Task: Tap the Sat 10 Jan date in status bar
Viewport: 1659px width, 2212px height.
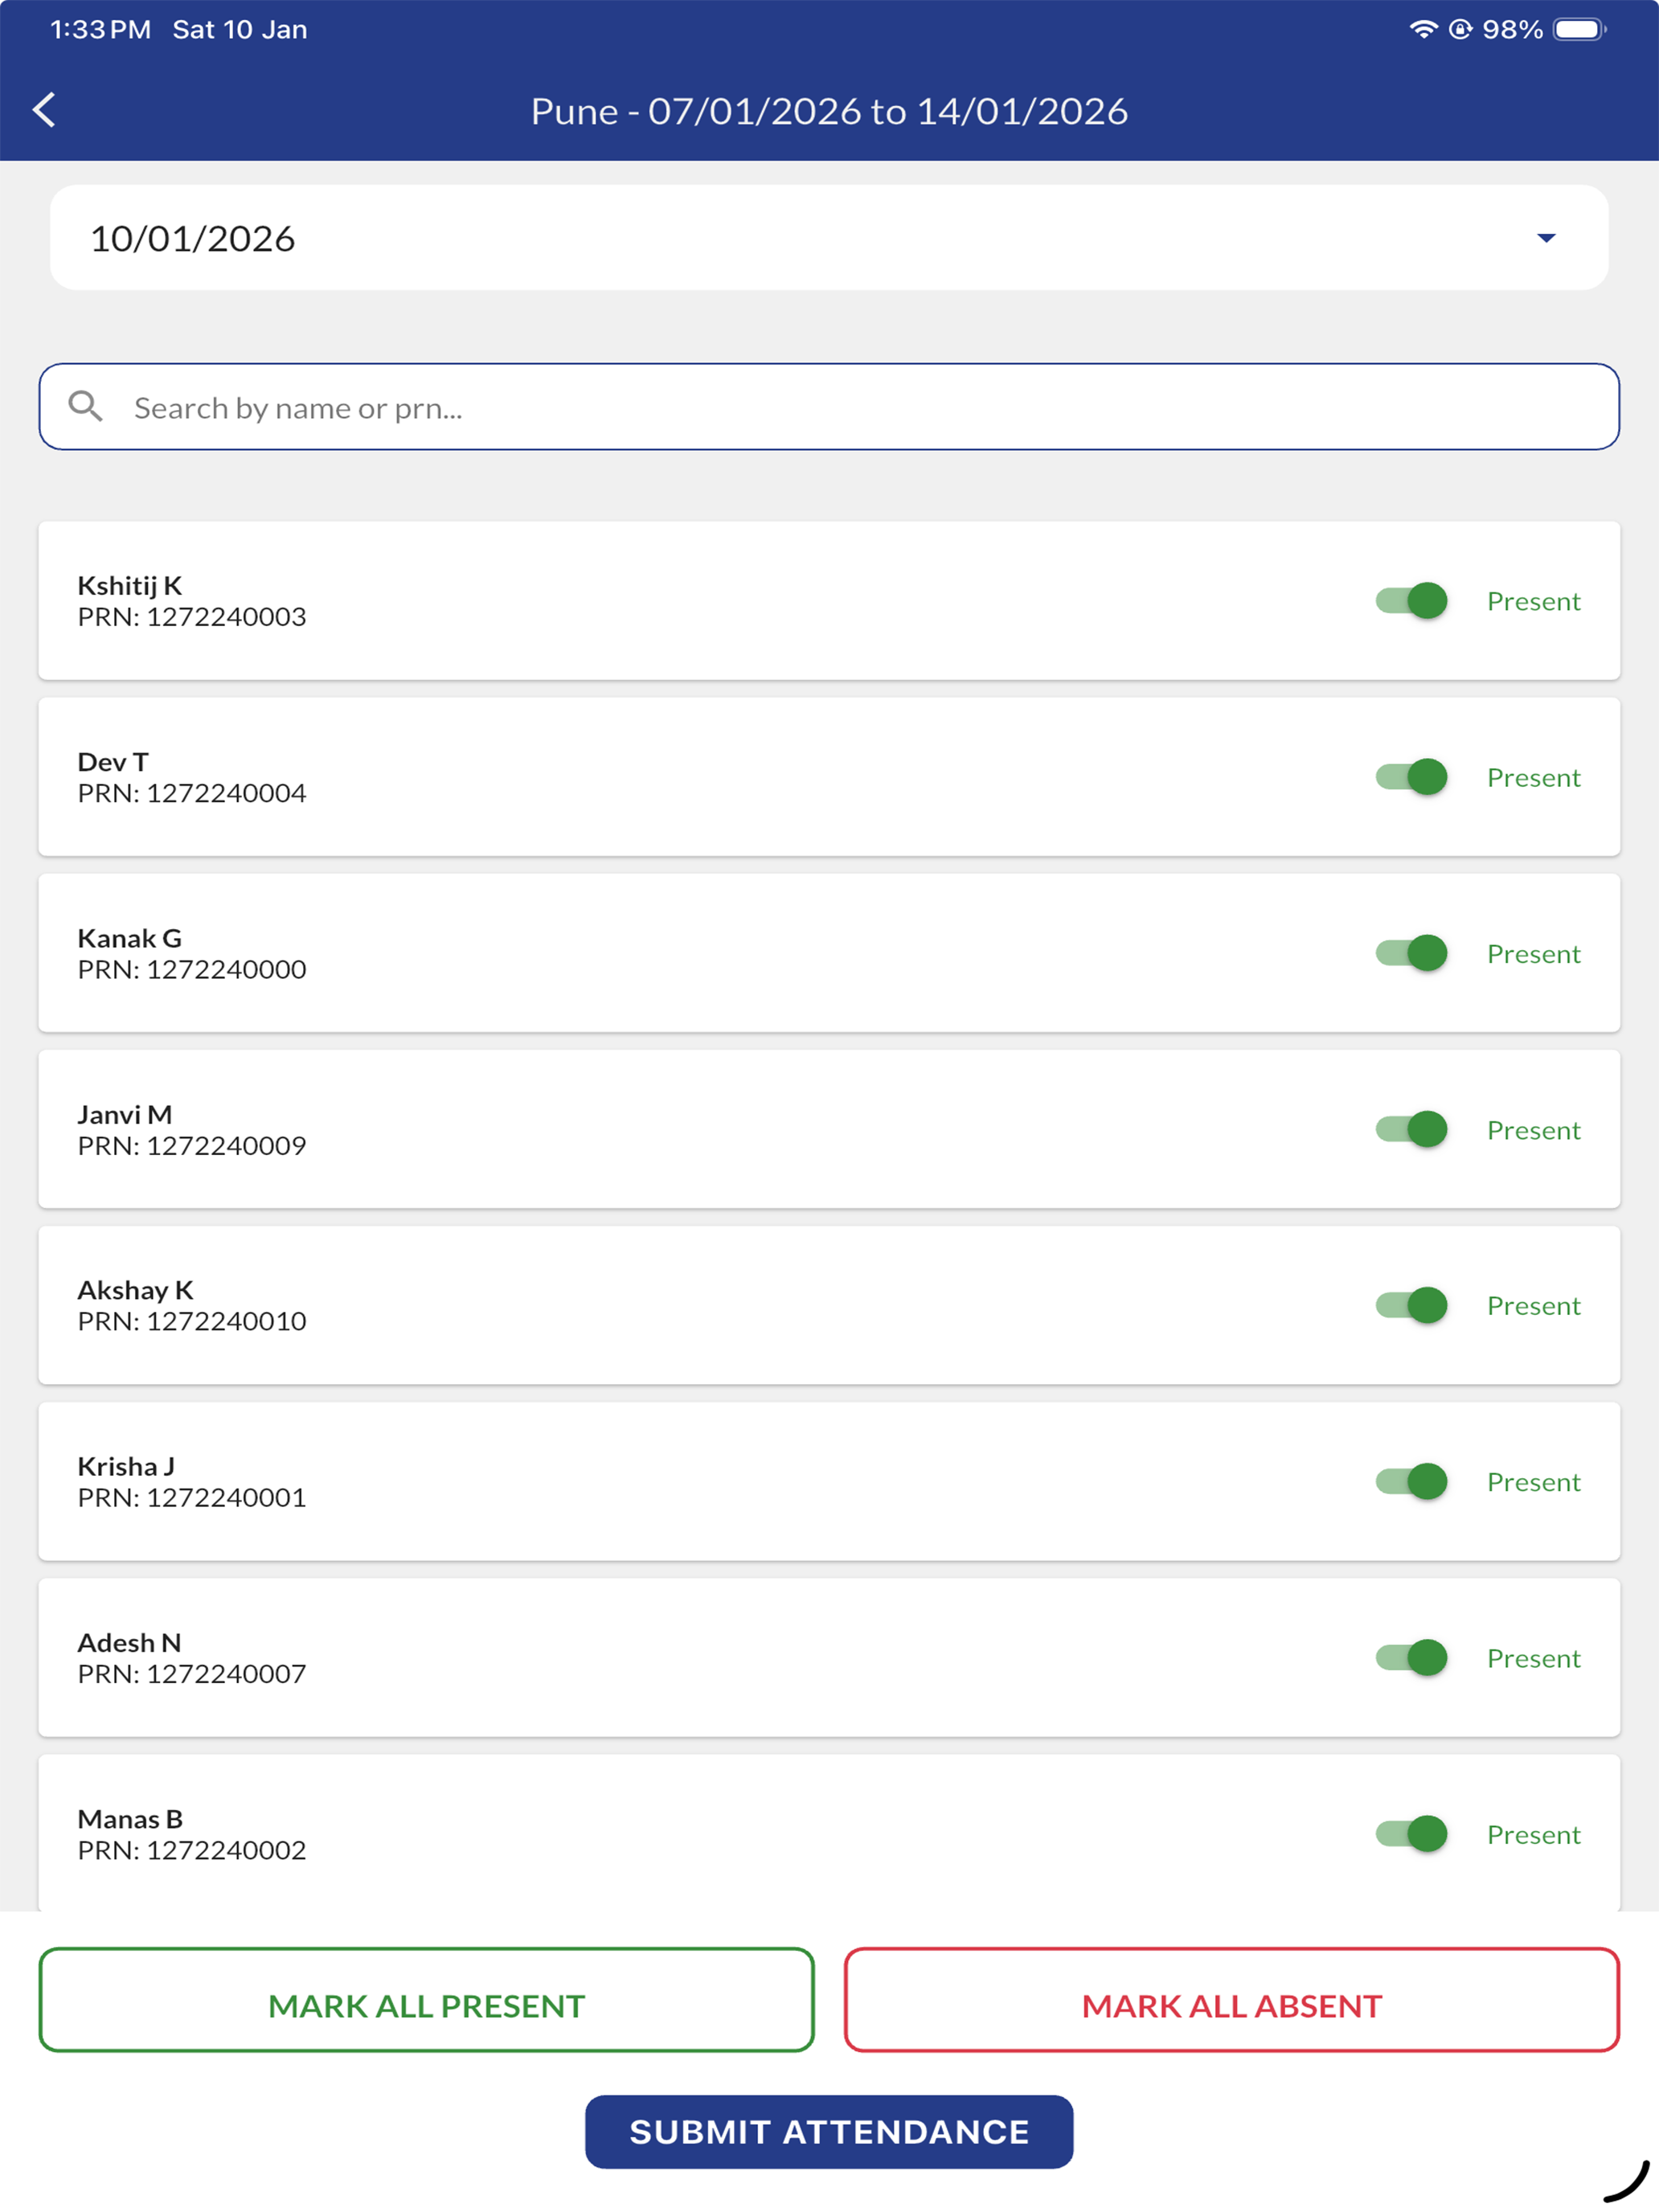Action: (x=240, y=29)
